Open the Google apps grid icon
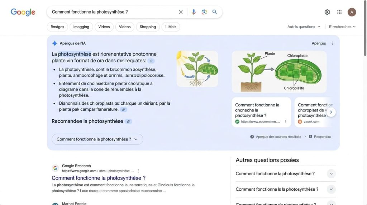The image size is (367, 205). (x=339, y=12)
